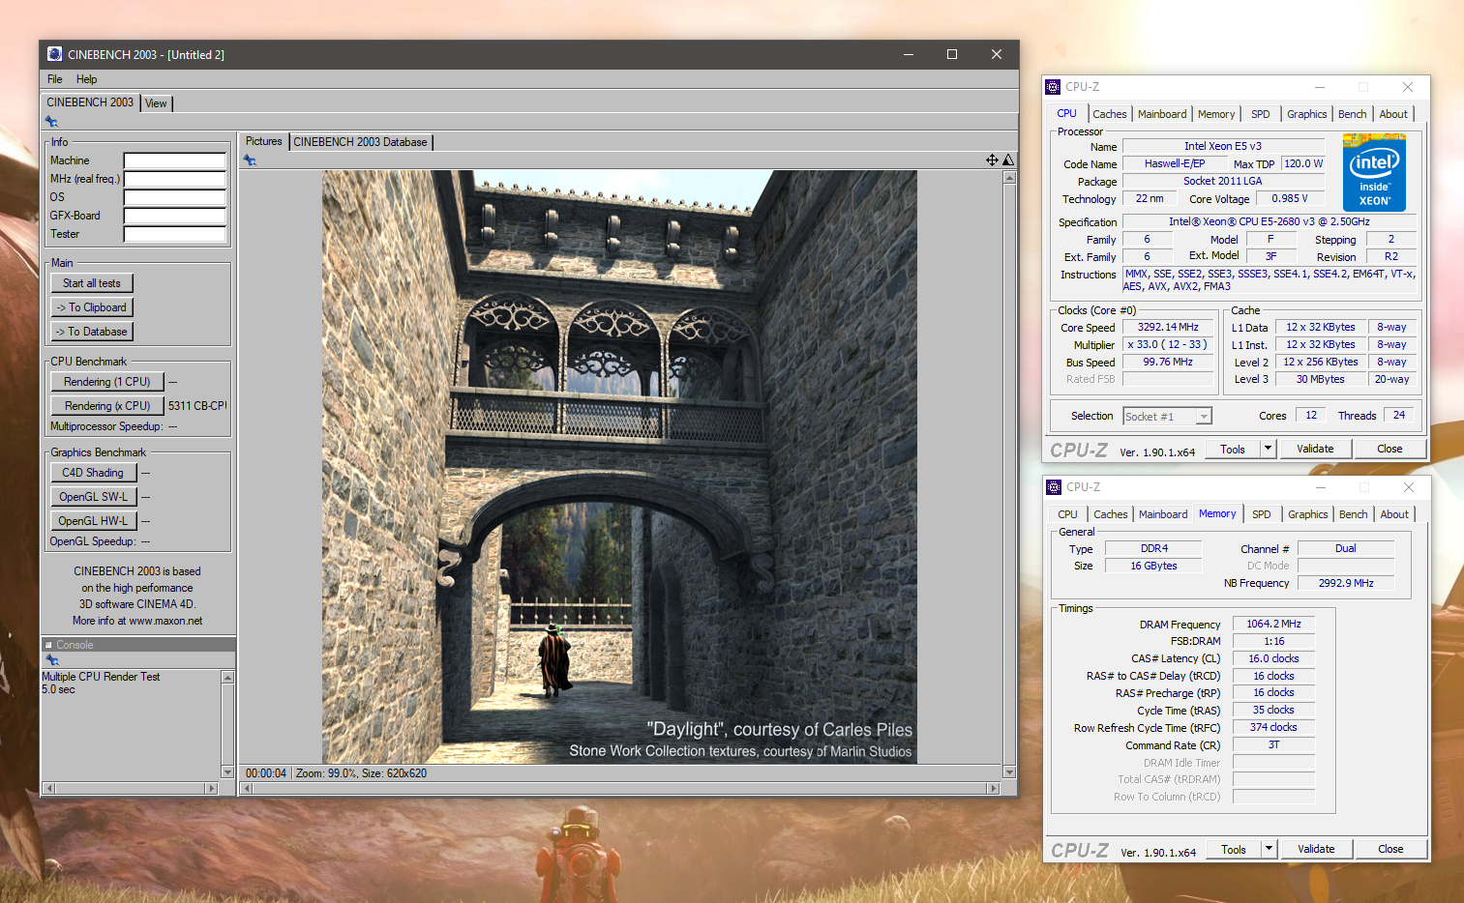Open Graphics tab in upper CPU-Z window
1464x903 pixels.
1307,114
